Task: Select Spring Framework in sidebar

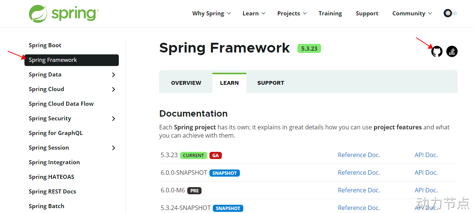Action: click(x=71, y=60)
